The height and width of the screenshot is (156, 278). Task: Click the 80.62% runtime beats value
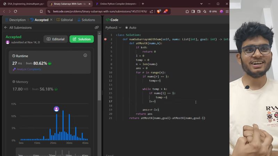[x=40, y=63]
